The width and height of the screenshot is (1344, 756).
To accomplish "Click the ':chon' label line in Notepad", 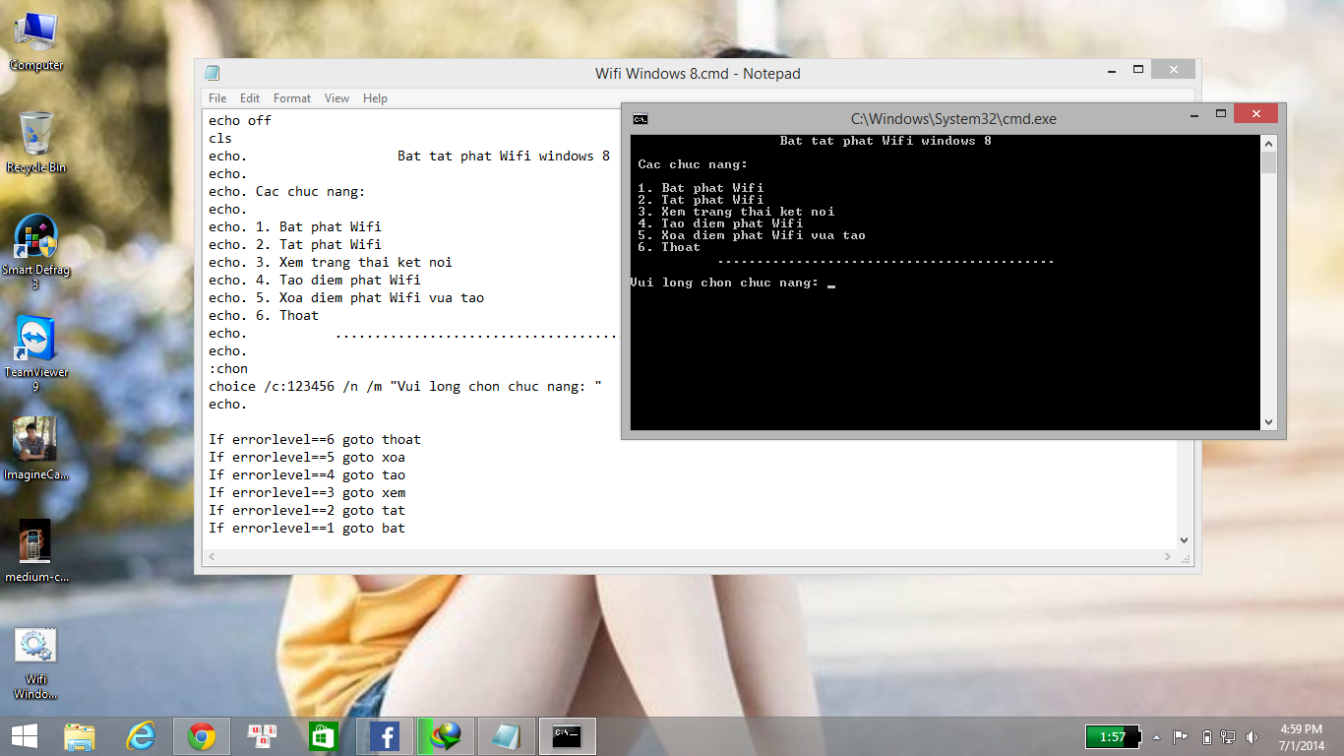I will 228,368.
